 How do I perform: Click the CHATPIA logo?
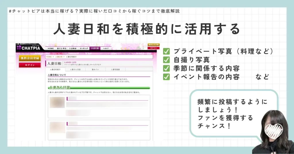(x=28, y=48)
